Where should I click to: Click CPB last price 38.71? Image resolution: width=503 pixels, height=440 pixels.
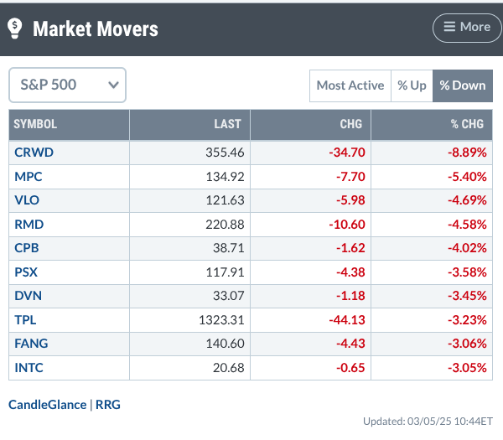tap(229, 248)
